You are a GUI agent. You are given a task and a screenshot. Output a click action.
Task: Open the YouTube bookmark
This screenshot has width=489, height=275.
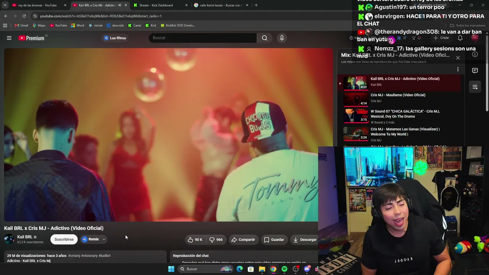[x=58, y=26]
